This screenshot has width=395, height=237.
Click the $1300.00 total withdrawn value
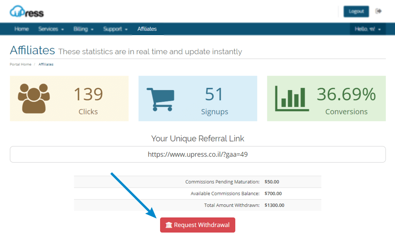coord(274,205)
